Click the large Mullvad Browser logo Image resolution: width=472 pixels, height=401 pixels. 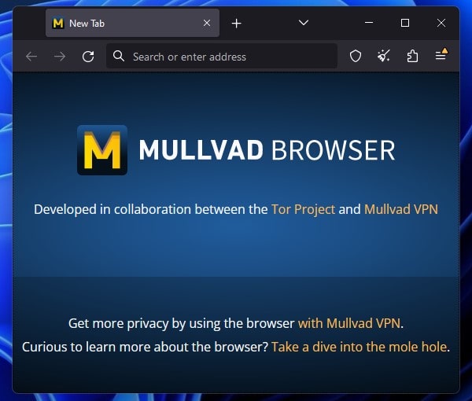(102, 150)
